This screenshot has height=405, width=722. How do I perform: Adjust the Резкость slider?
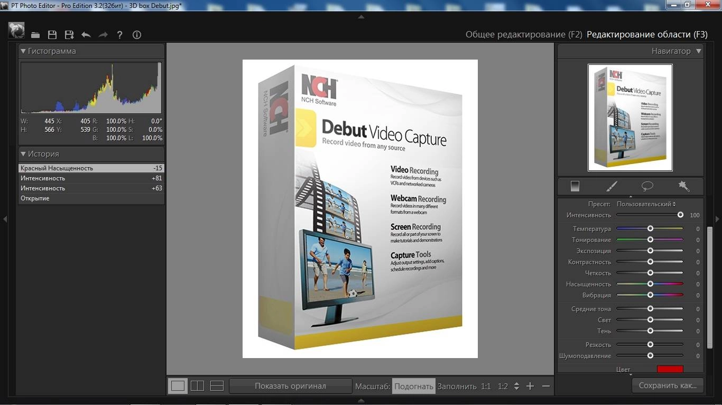(x=650, y=345)
